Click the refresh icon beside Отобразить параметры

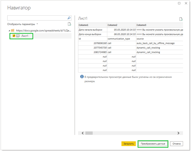[x=69, y=24]
